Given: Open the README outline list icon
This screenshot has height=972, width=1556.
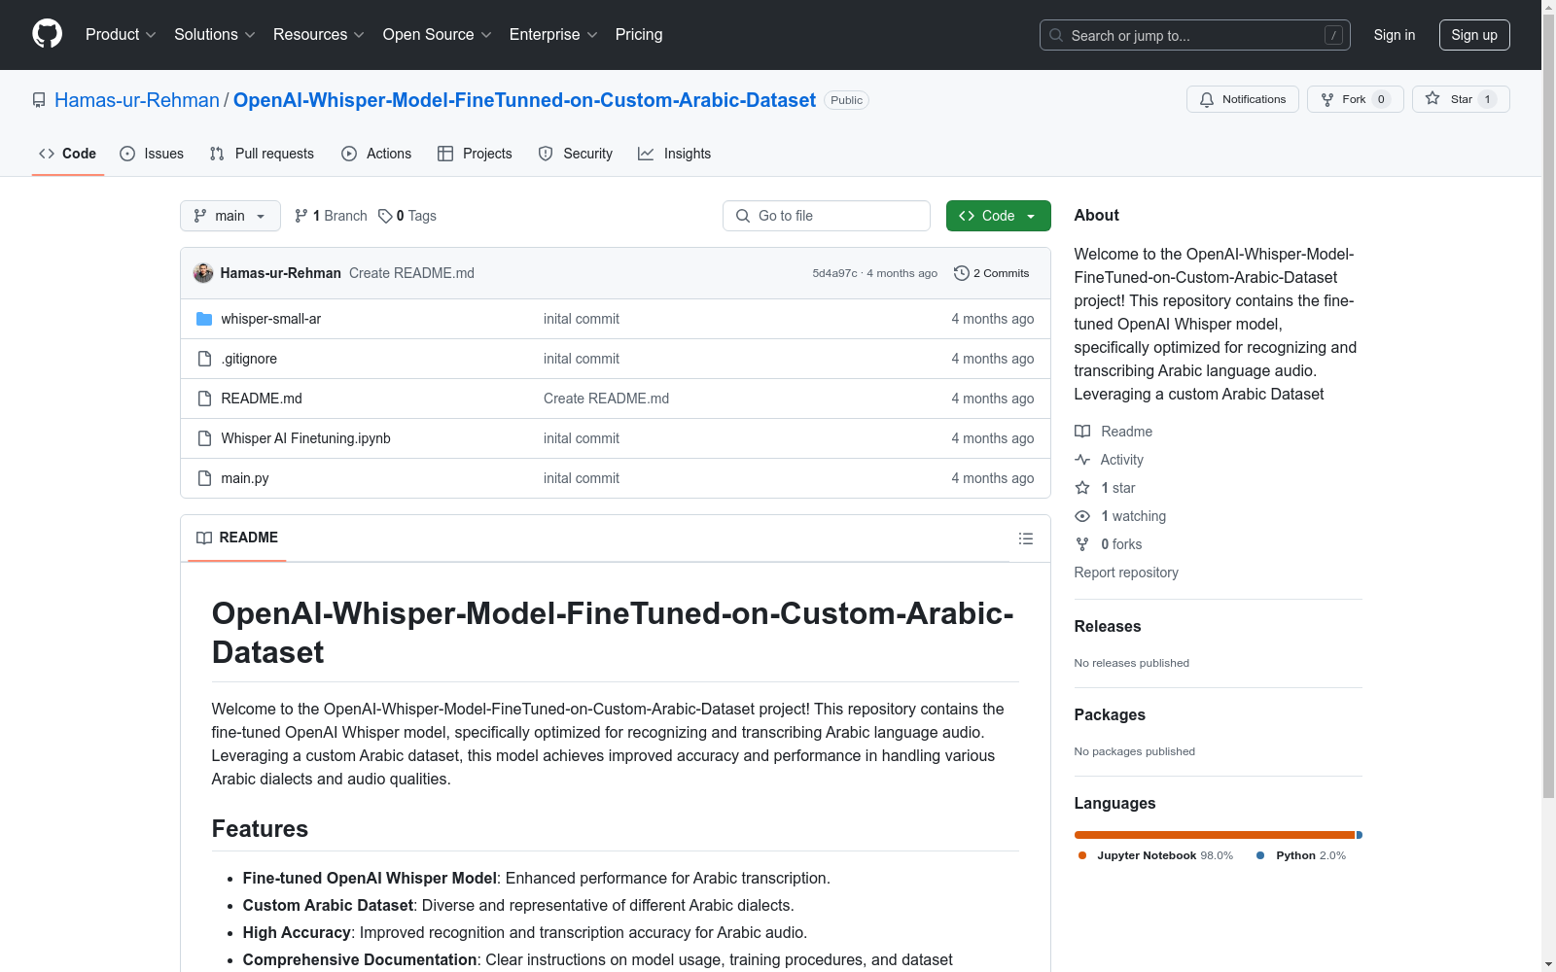Looking at the screenshot, I should coord(1026,538).
